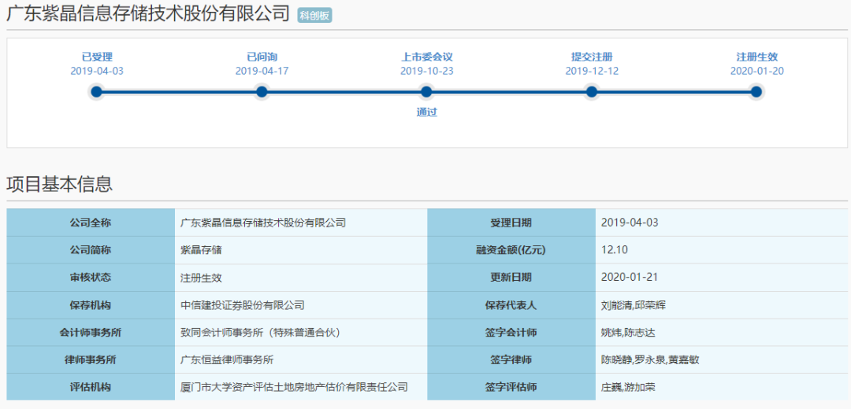Click the 受理日期 header cell
This screenshot has height=409, width=851.
pos(512,223)
